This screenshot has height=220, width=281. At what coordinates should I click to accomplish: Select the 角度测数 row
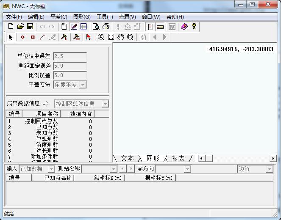point(57,145)
